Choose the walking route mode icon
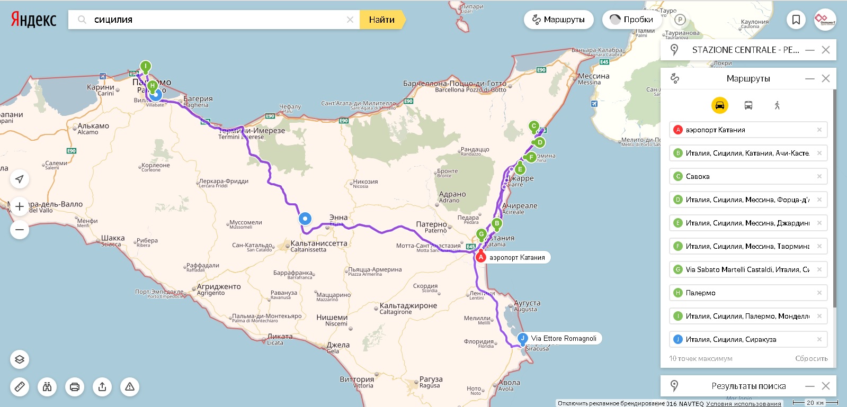847x407 pixels. (777, 105)
